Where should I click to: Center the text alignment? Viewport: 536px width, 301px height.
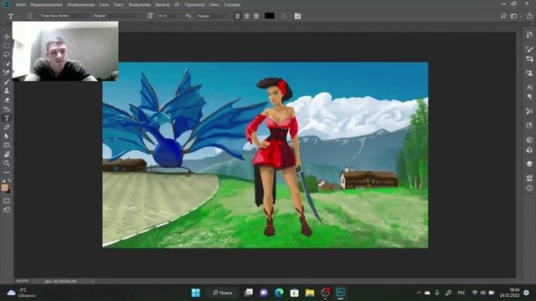pyautogui.click(x=247, y=16)
